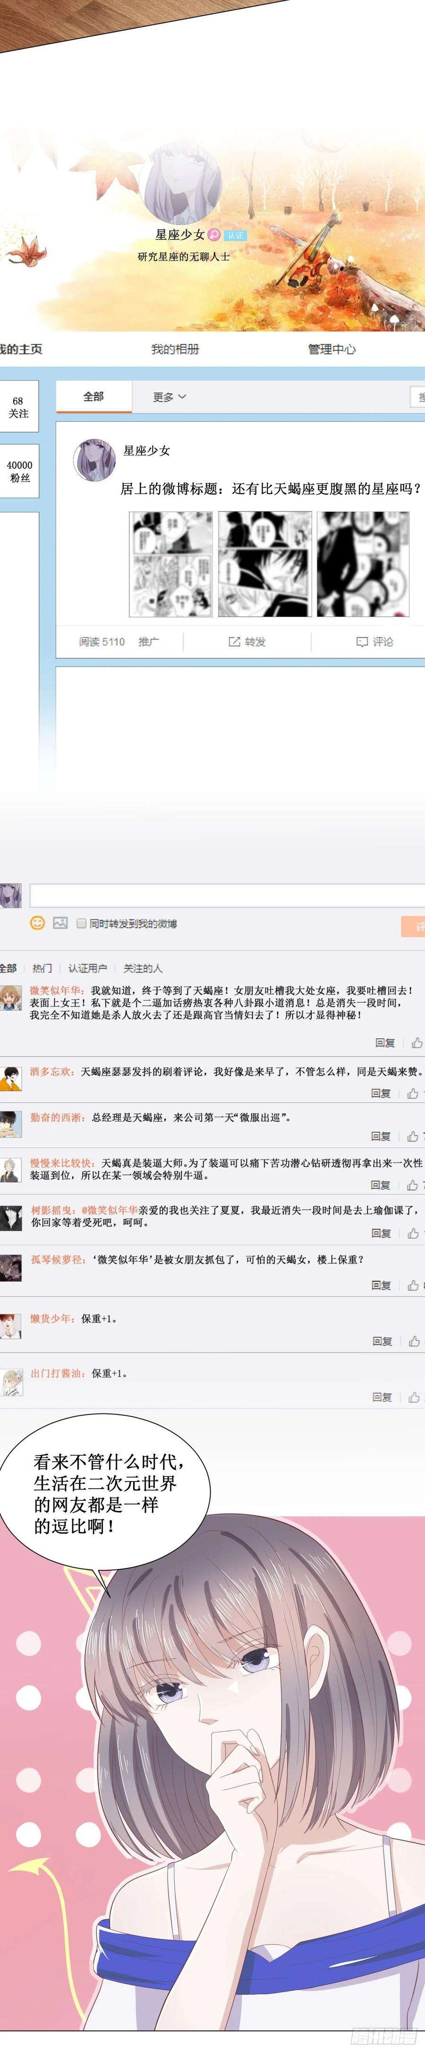Click the pink verified badge next to 星座少女

[x=213, y=235]
